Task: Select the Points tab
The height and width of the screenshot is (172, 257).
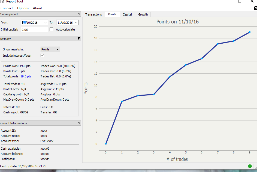Action: coord(112,14)
